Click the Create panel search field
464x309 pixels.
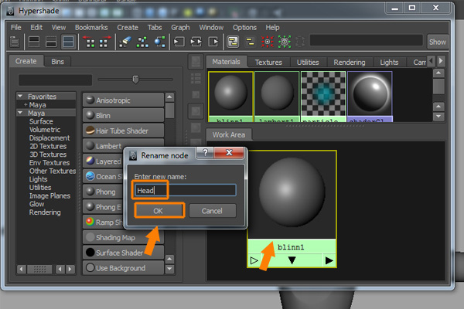(55, 80)
